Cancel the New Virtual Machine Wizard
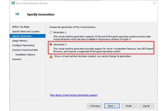This screenshot has width=167, height=111. (x=146, y=106)
